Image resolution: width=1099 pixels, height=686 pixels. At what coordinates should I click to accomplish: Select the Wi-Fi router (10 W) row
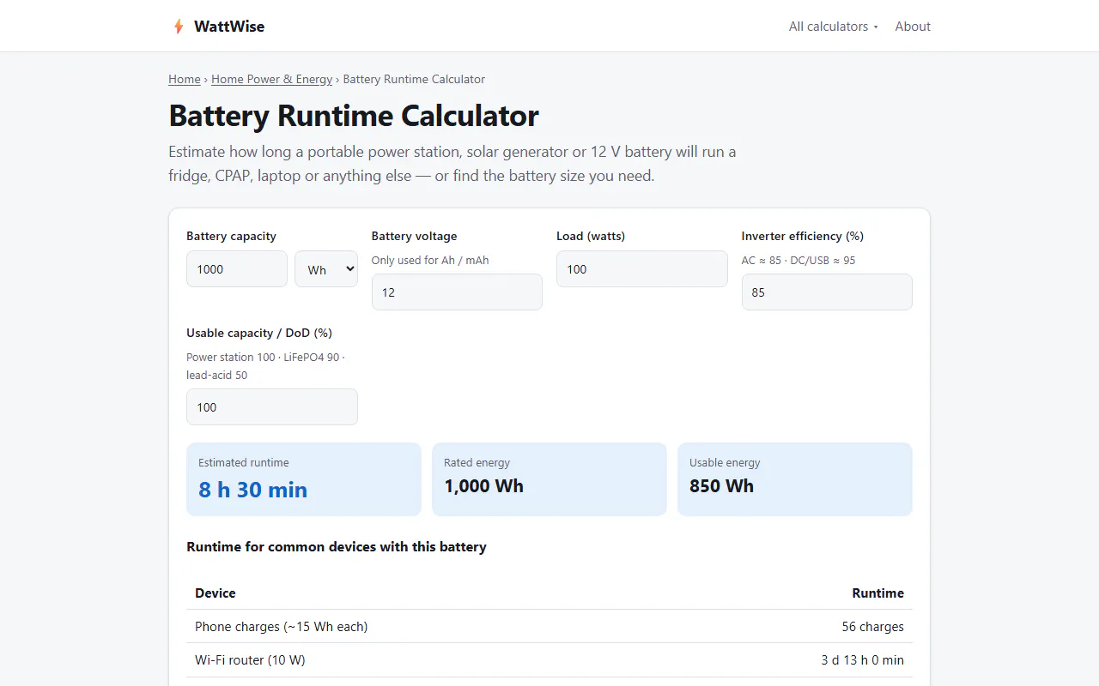pos(549,660)
